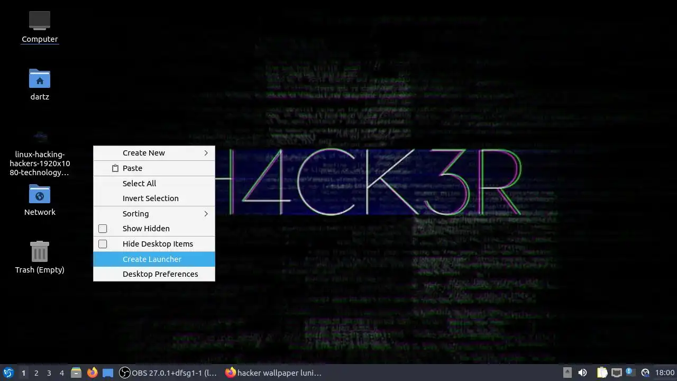Open the OBS tray icon near the clock
This screenshot has width=677, height=381.
click(645, 373)
